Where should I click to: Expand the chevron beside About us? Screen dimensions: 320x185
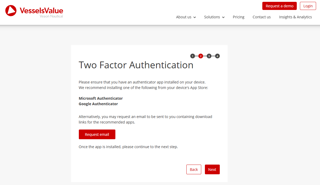[194, 17]
